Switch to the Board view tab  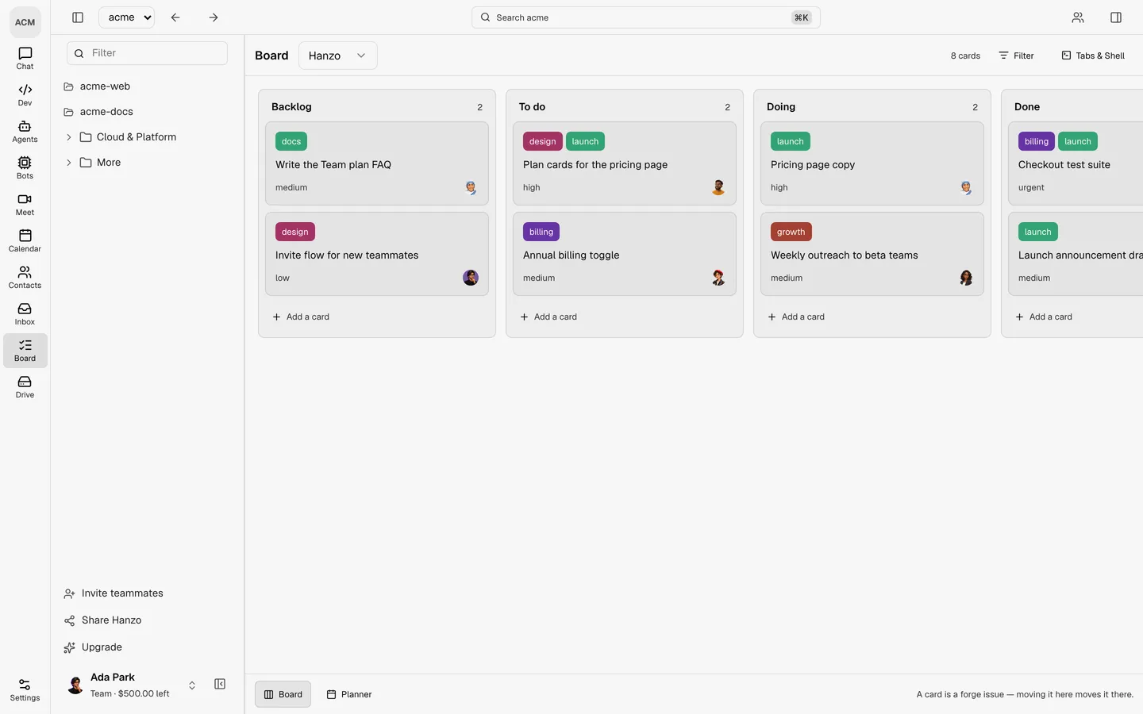point(283,694)
